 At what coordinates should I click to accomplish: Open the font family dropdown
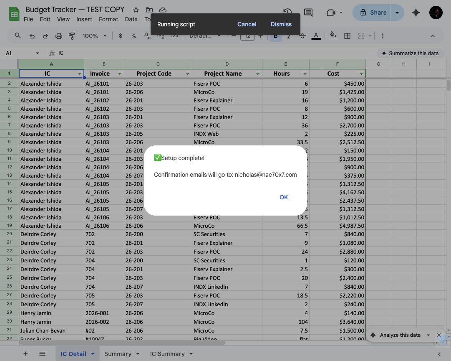click(204, 36)
